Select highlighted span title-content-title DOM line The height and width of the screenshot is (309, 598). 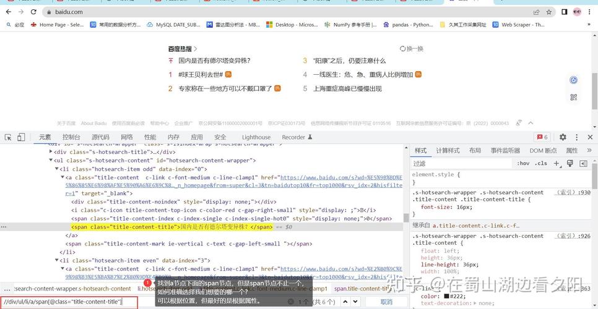point(172,227)
